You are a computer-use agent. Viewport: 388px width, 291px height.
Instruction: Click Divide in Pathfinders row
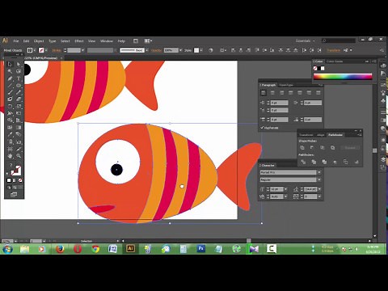303,162
